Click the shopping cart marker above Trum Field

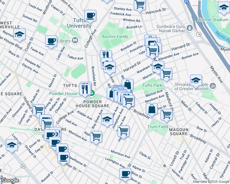pyautogui.click(x=166, y=115)
